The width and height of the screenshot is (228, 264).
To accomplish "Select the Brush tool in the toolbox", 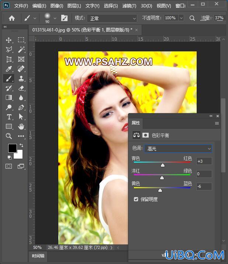I will 9,78.
